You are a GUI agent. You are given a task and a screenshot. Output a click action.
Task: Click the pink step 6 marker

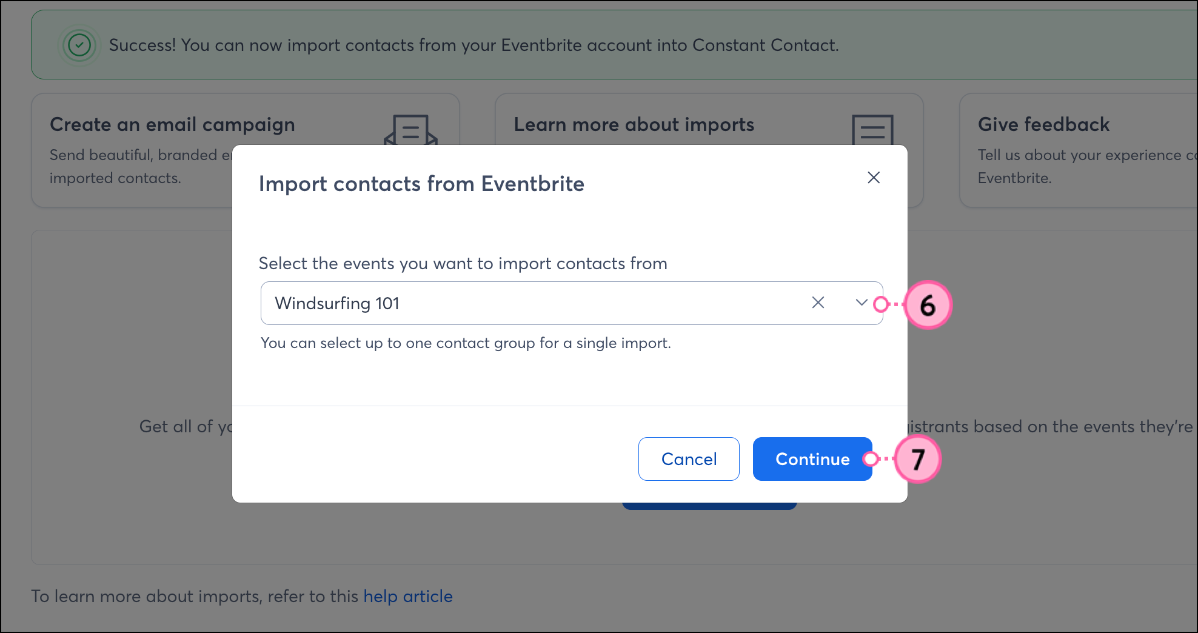point(927,305)
